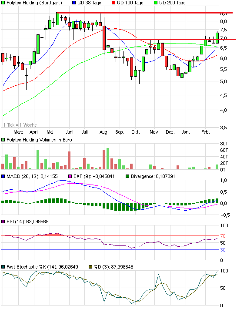This screenshot has width=237, height=309.
Task: Click the 20T volume axis label
Action: tap(224, 163)
